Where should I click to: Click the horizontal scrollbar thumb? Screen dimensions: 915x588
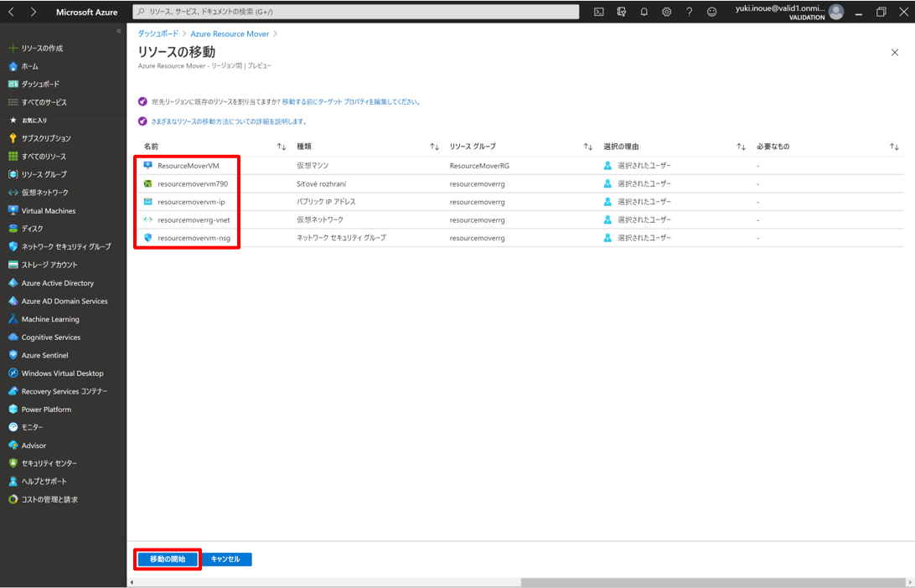(x=711, y=582)
